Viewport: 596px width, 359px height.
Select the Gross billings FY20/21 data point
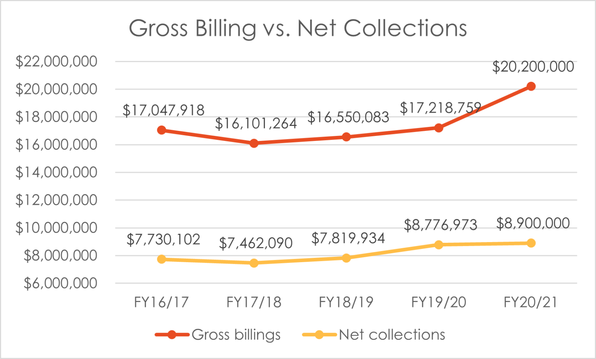(x=531, y=86)
